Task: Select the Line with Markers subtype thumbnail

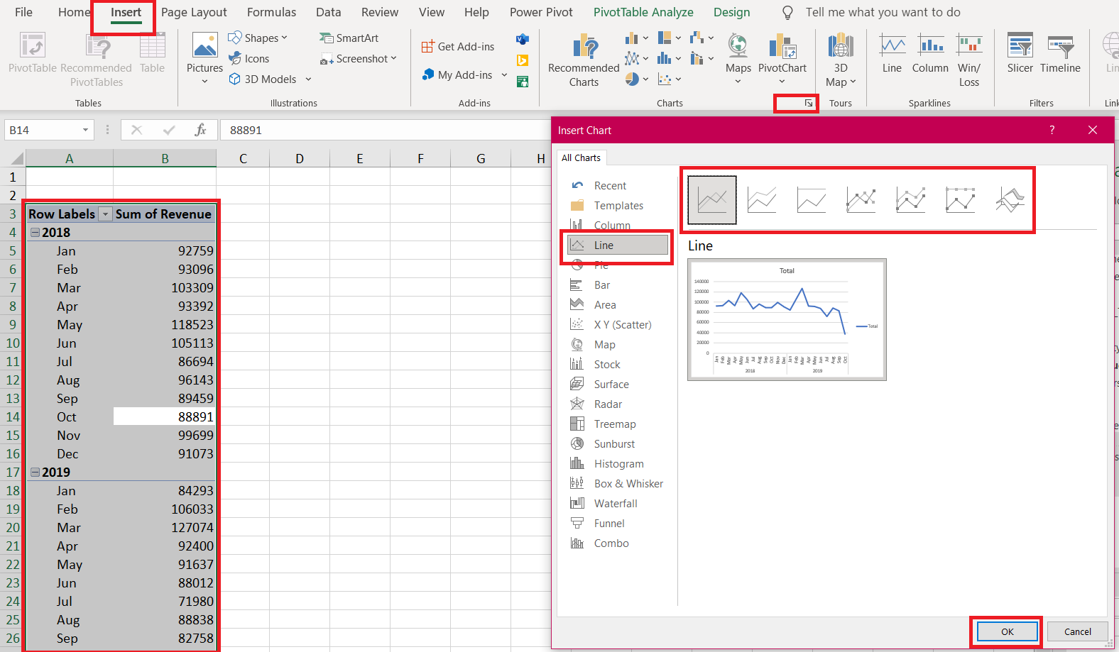Action: coord(861,200)
